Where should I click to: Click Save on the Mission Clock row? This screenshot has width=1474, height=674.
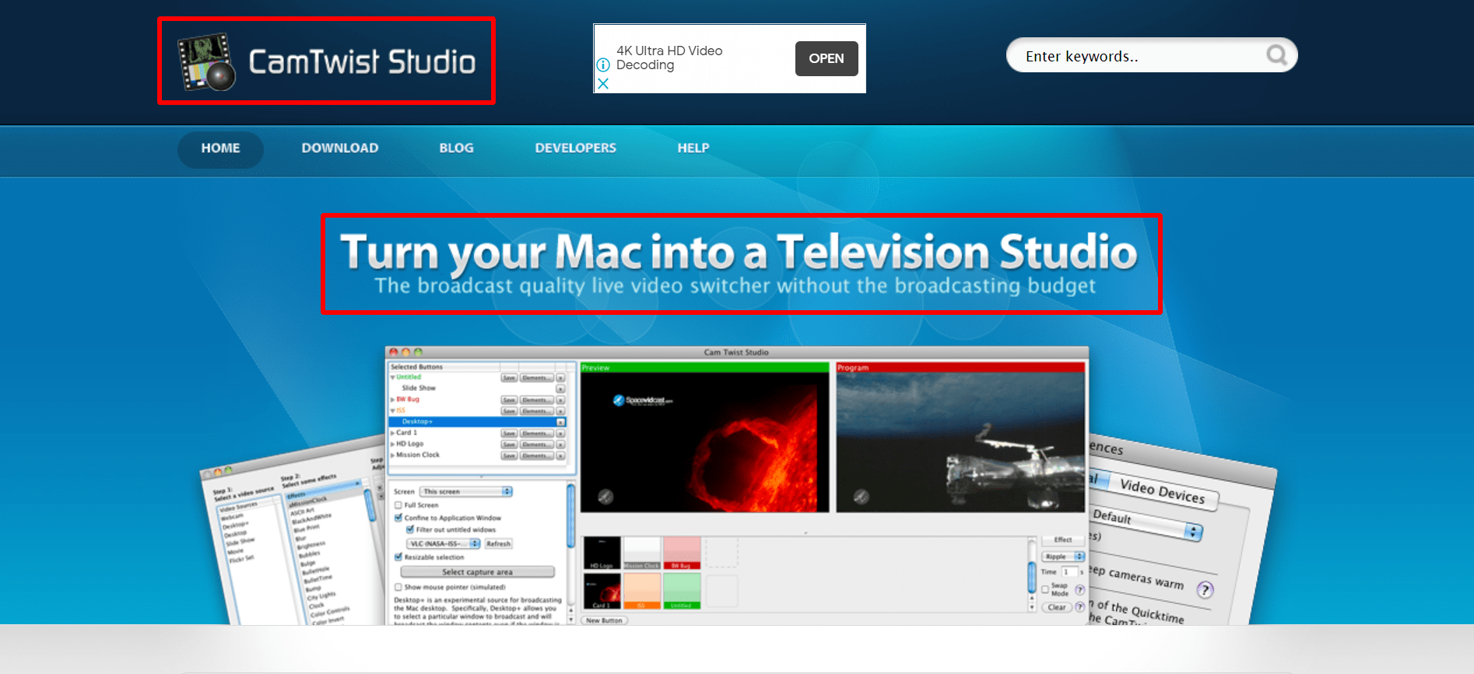(x=509, y=456)
